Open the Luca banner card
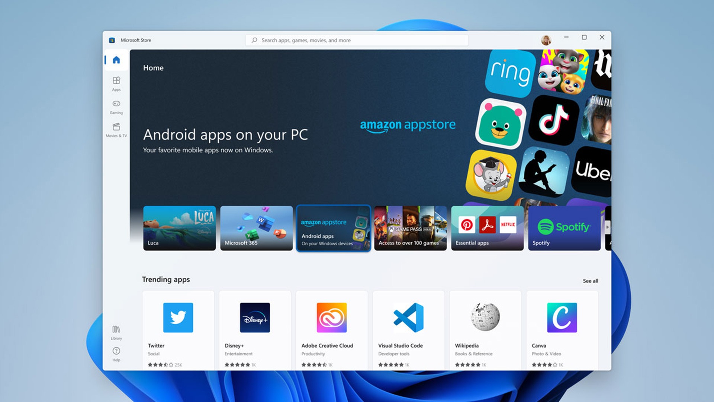 point(180,228)
